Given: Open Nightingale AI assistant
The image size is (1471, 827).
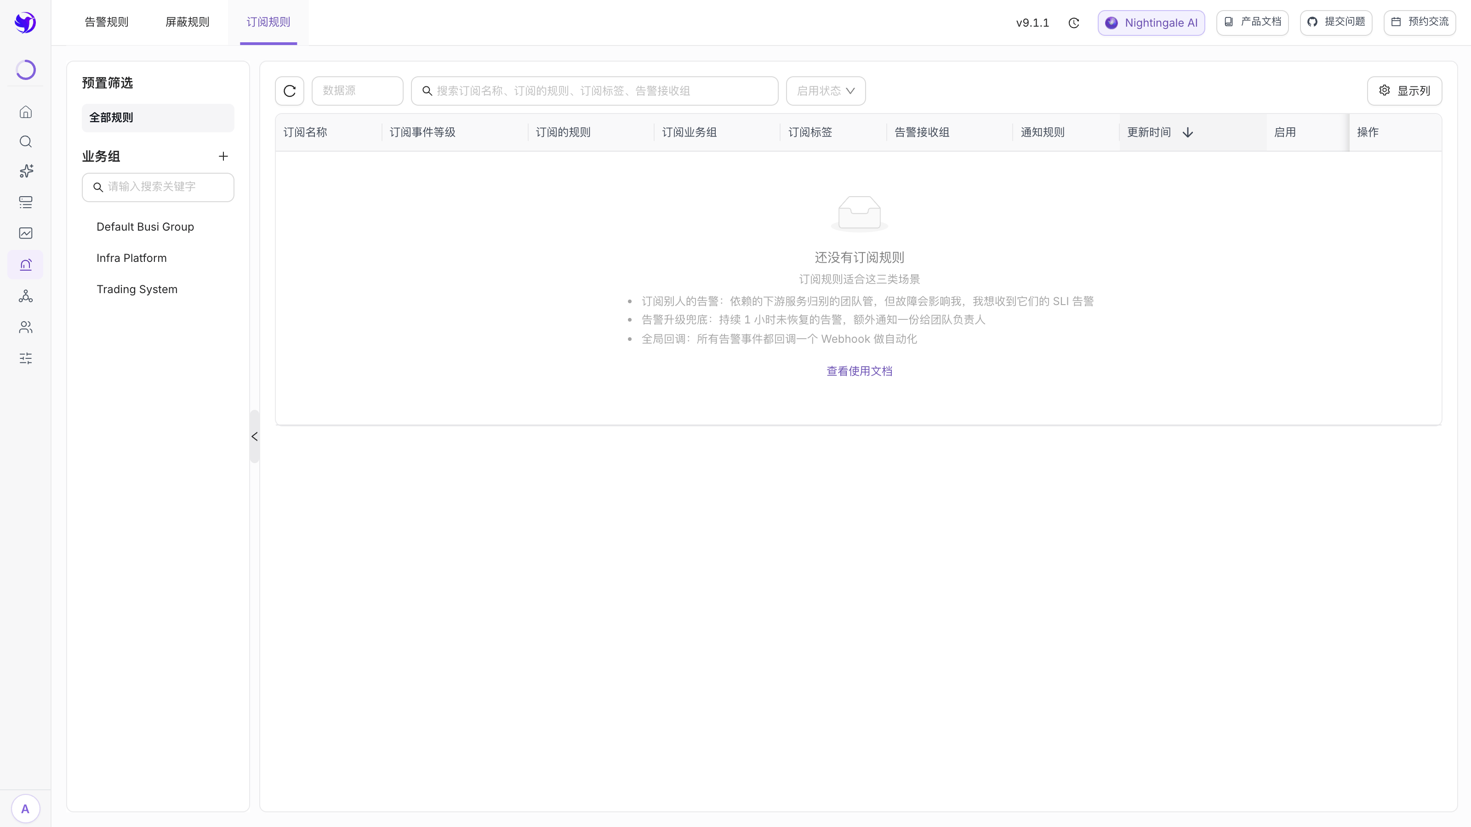Looking at the screenshot, I should 1151,23.
